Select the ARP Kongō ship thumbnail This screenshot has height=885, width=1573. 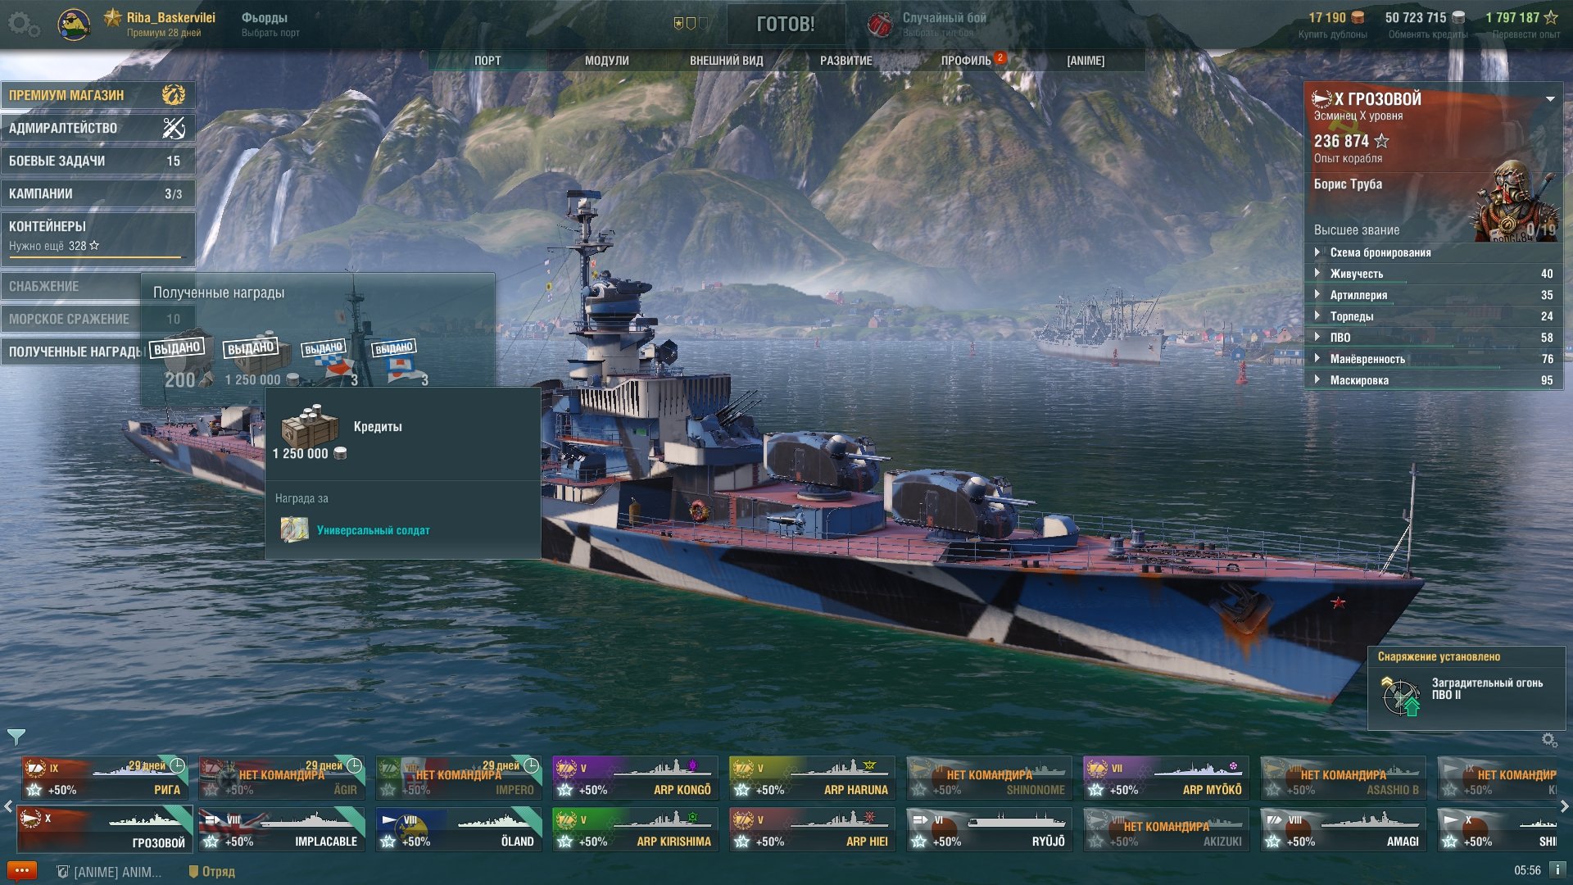(636, 778)
